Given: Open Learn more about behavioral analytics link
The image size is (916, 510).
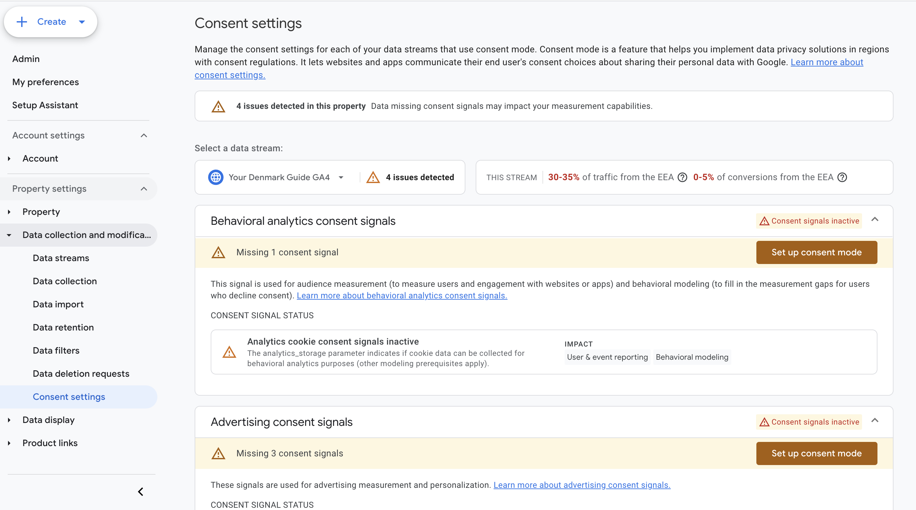Looking at the screenshot, I should [402, 295].
